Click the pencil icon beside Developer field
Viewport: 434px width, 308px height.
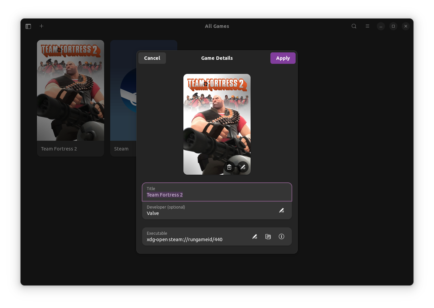click(x=281, y=210)
